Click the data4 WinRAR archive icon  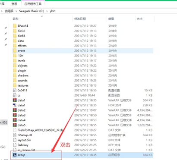(15, 120)
